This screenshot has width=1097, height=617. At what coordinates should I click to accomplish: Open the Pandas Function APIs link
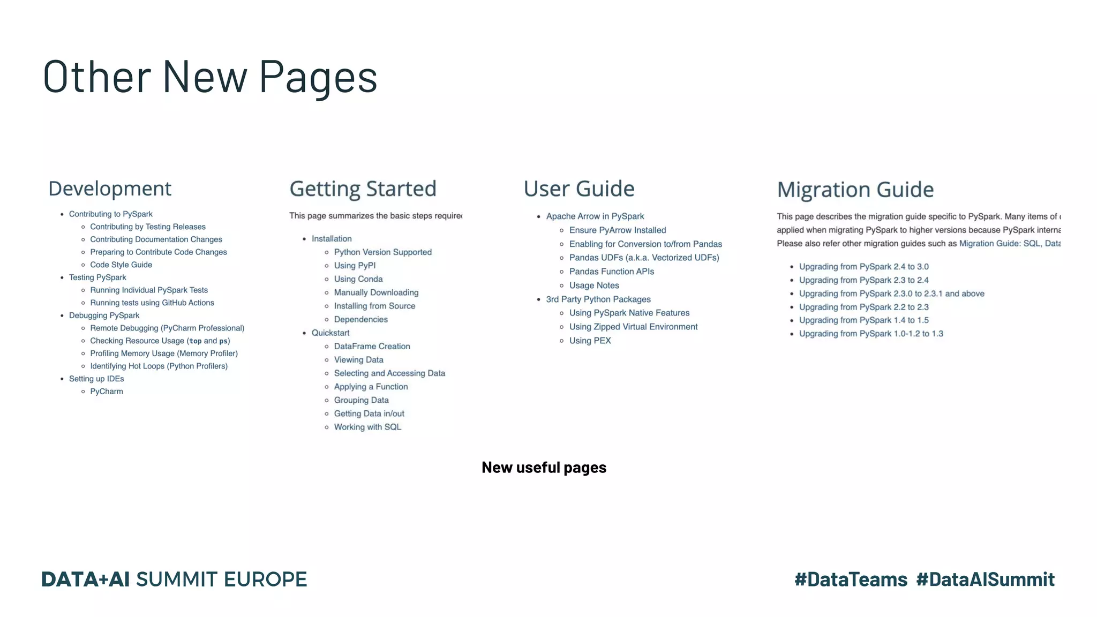tap(612, 272)
